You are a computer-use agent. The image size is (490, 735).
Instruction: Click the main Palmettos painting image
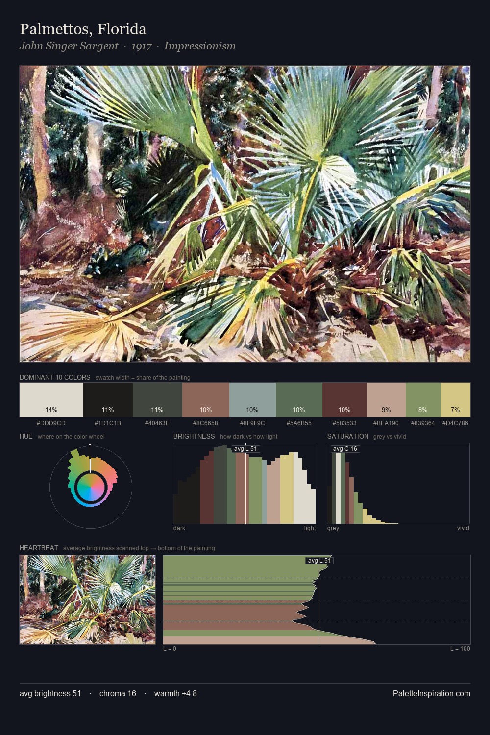245,214
